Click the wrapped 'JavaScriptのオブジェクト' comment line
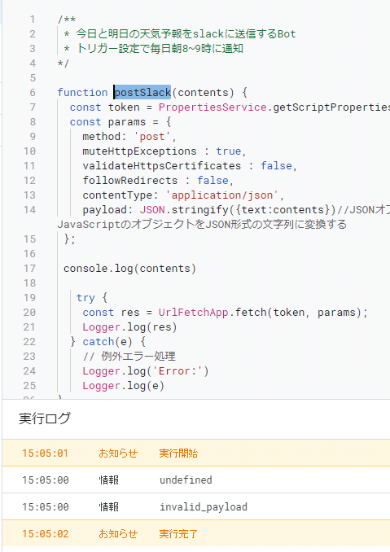The height and width of the screenshot is (552, 390). pos(202,225)
